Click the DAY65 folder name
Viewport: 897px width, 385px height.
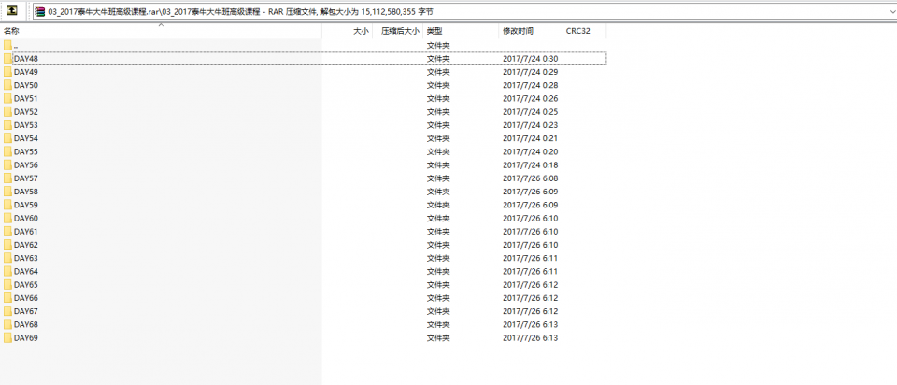[x=26, y=285]
